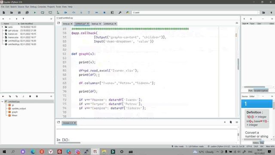The width and height of the screenshot is (275, 155).
Task: Step into function debugger icon
Action: 81,12
